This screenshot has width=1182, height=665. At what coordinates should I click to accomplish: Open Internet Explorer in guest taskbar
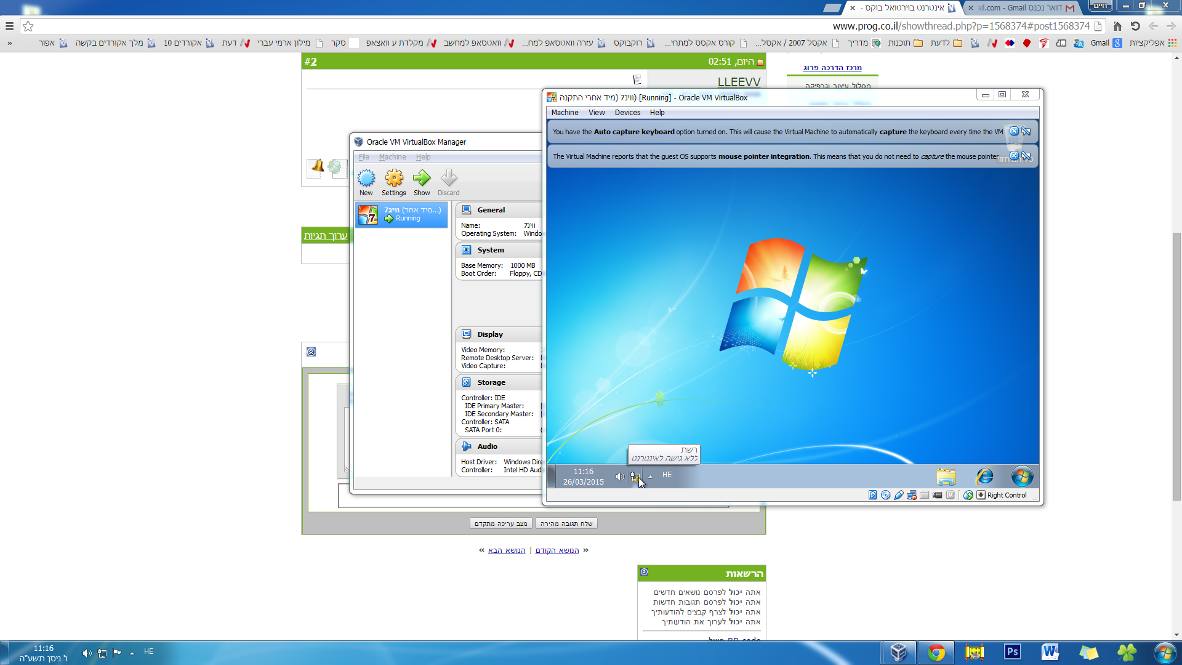coord(984,476)
